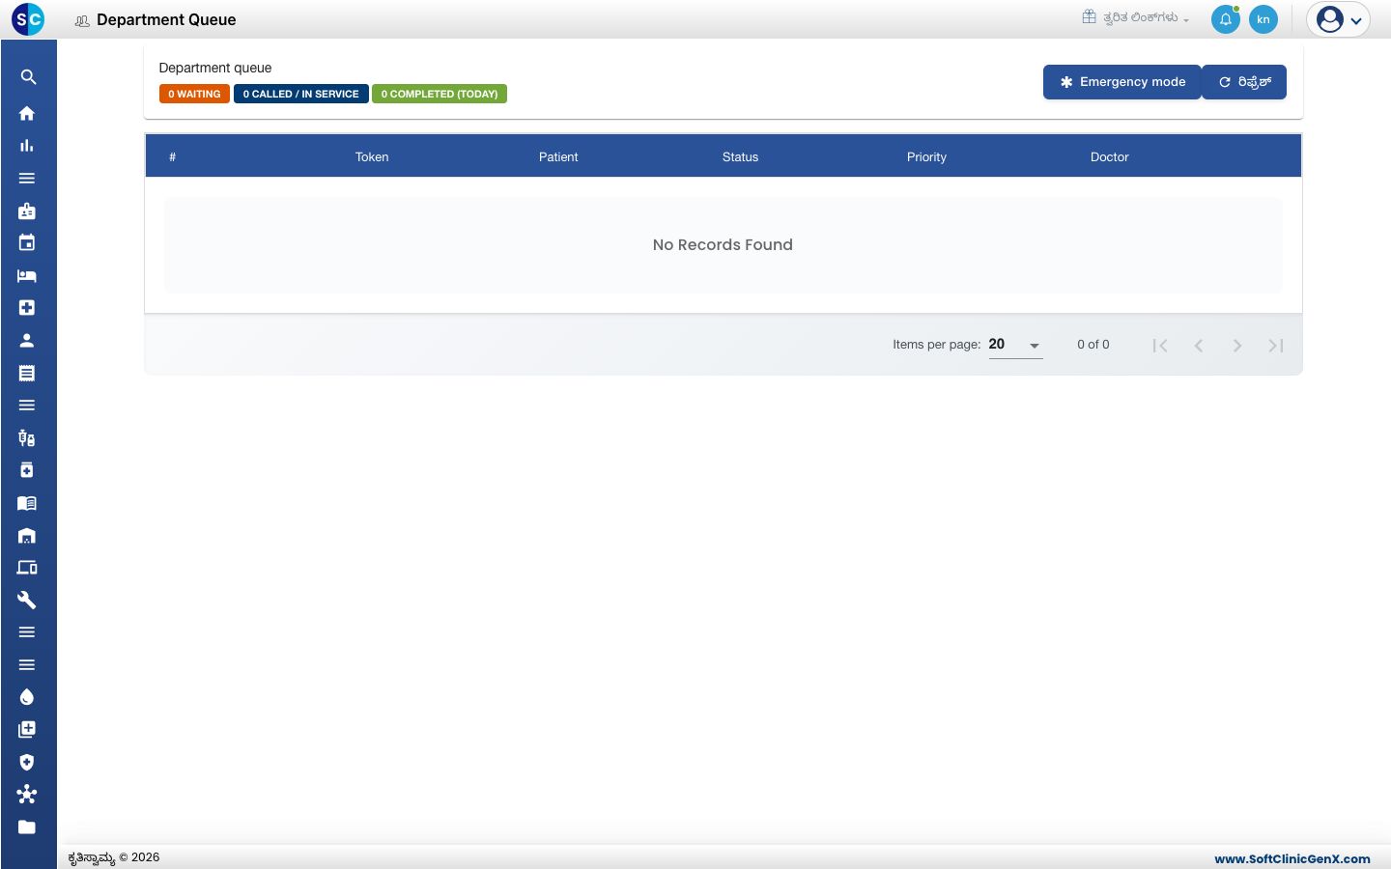
Task: Expand the user profile menu
Action: (1339, 19)
